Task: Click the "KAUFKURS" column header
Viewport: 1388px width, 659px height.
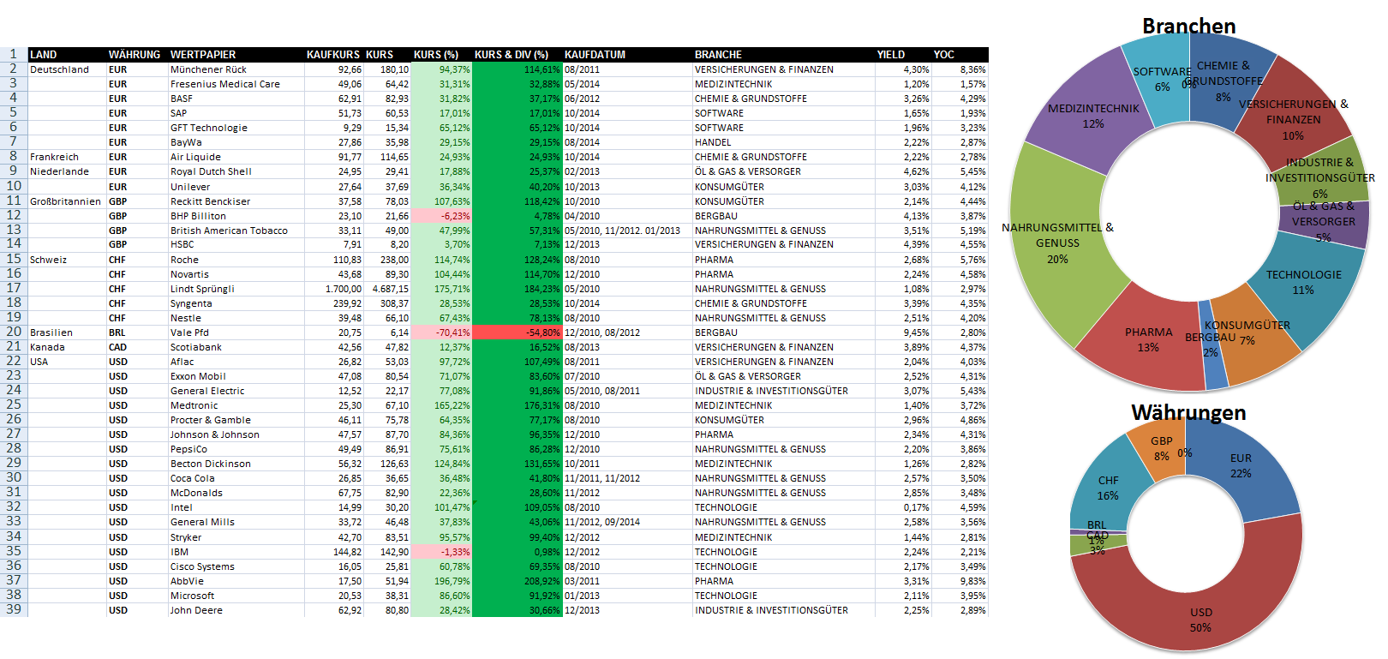Action: (333, 54)
